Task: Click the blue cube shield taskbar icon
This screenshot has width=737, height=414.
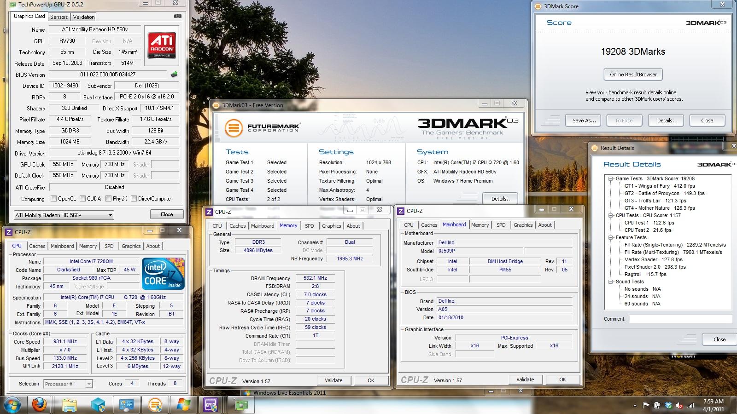Action: tap(98, 405)
